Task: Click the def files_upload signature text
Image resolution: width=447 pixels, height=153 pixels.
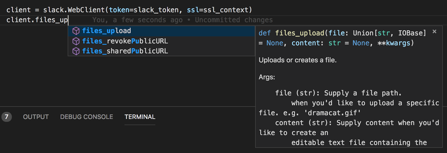Action: tap(342, 38)
